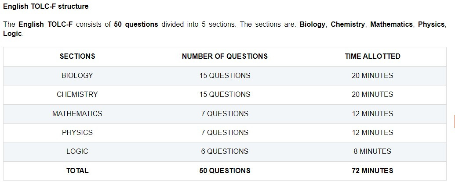Select the 8 MINUTES cell for Logic

tap(372, 151)
